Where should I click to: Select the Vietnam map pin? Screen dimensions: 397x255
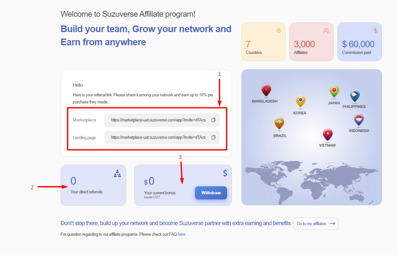(327, 135)
